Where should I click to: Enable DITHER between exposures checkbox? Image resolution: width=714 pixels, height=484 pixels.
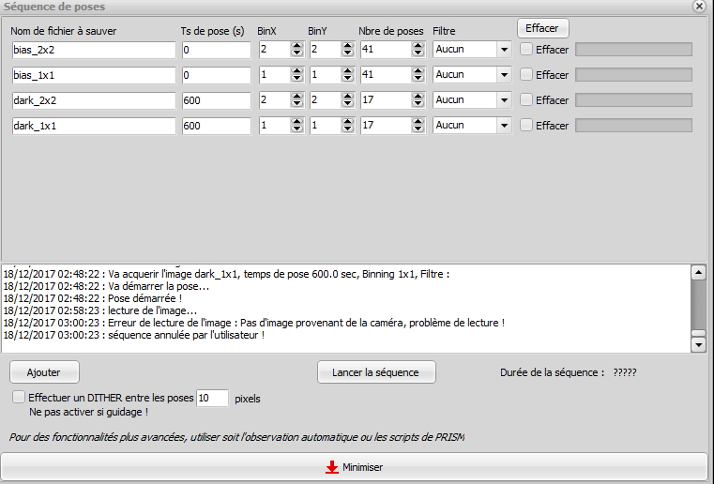tap(19, 398)
